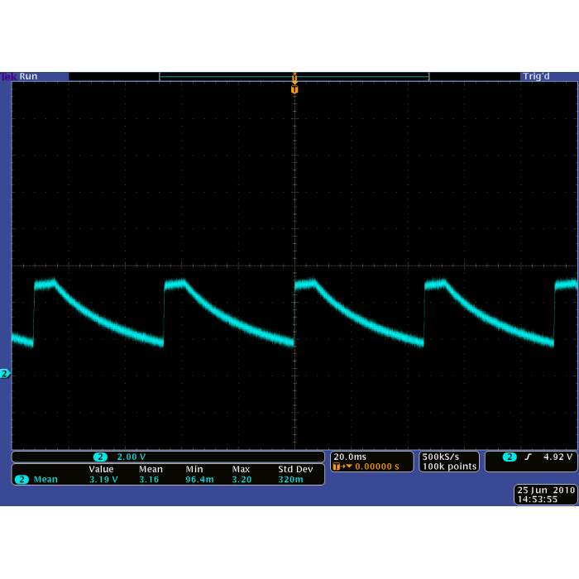The image size is (579, 579).
Task: Select the 2.00 V vertical scale readout
Action: point(131,457)
